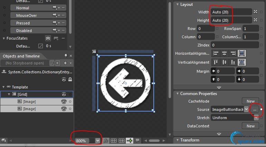Set VerticalAlignment to Bottom
This screenshot has height=147, width=266.
(x=233, y=62)
